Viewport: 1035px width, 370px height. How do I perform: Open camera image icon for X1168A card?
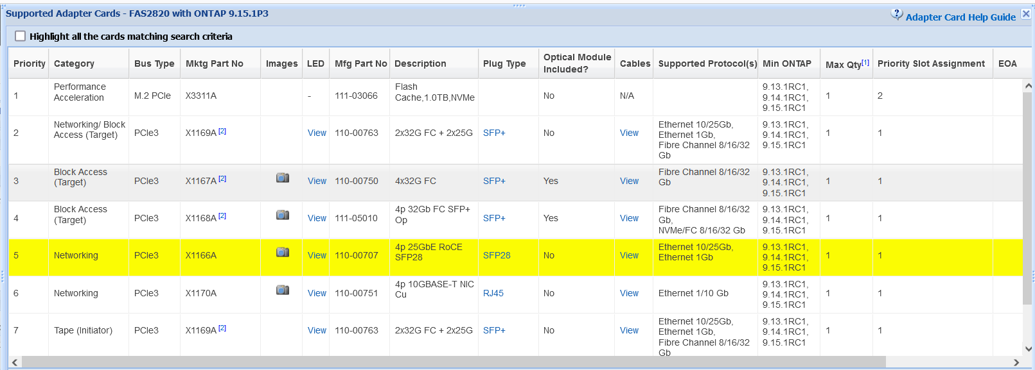click(x=282, y=215)
